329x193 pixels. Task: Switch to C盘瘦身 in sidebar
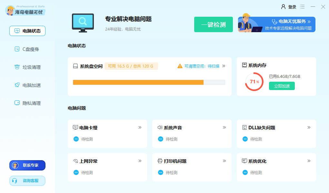27,49
